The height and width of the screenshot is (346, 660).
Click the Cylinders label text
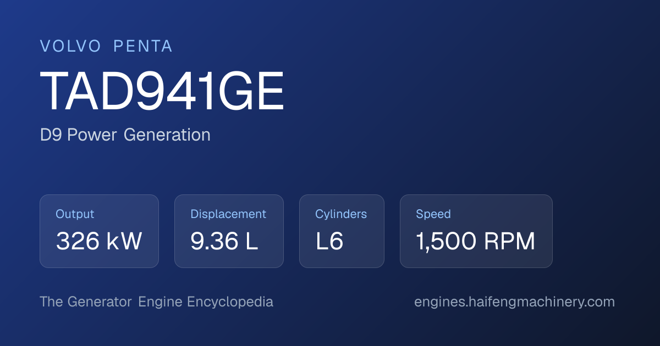tap(341, 214)
